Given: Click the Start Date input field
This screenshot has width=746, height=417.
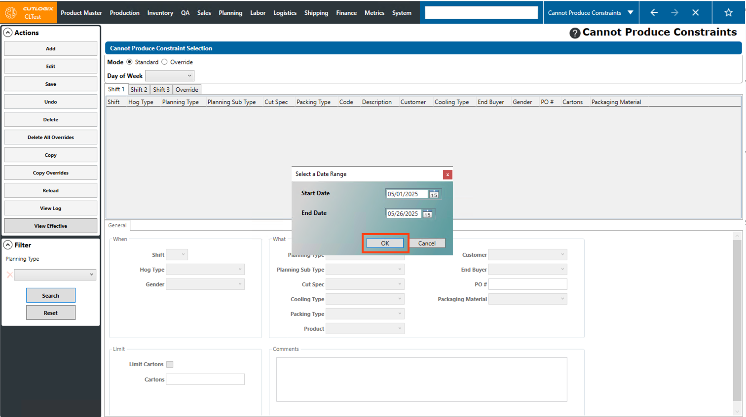Looking at the screenshot, I should [406, 194].
